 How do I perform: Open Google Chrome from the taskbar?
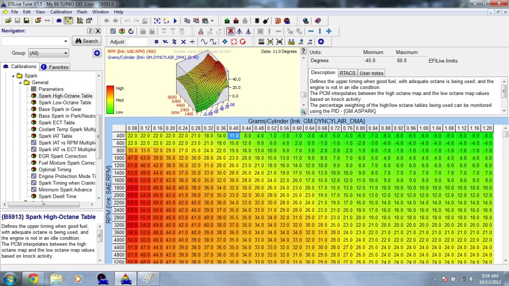tap(33, 279)
